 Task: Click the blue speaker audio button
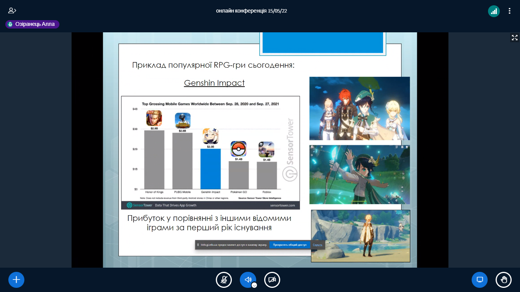[x=248, y=280]
